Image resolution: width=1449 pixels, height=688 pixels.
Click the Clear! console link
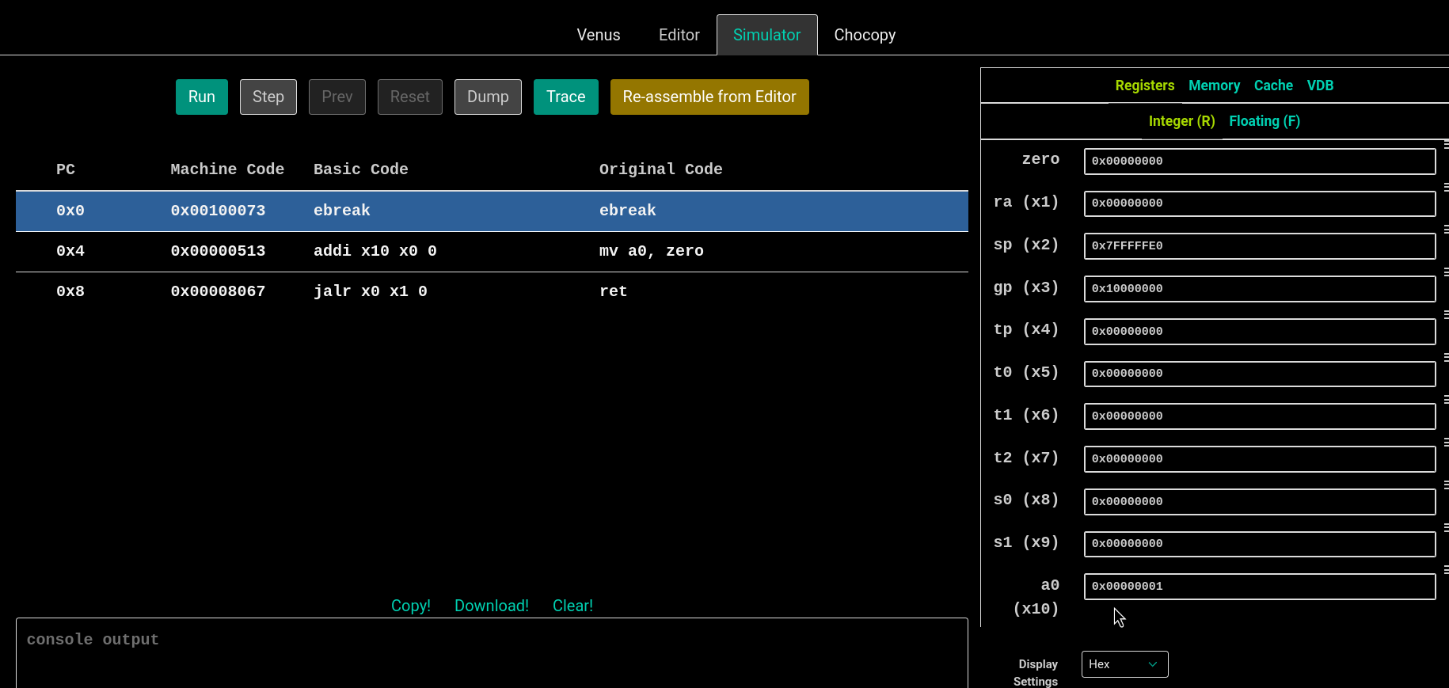coord(572,606)
